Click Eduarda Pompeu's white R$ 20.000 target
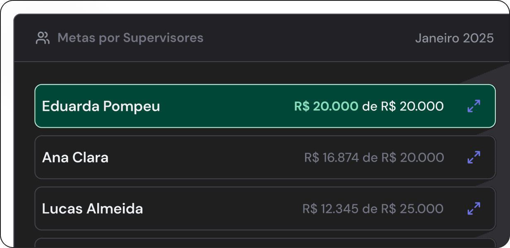This screenshot has height=248, width=510. 412,106
